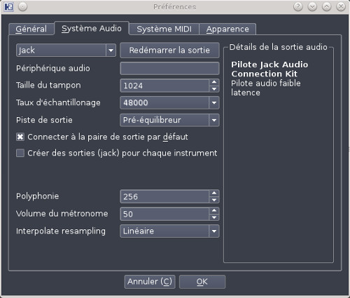Decrease Taille du tampon with down arrow

click(214, 89)
